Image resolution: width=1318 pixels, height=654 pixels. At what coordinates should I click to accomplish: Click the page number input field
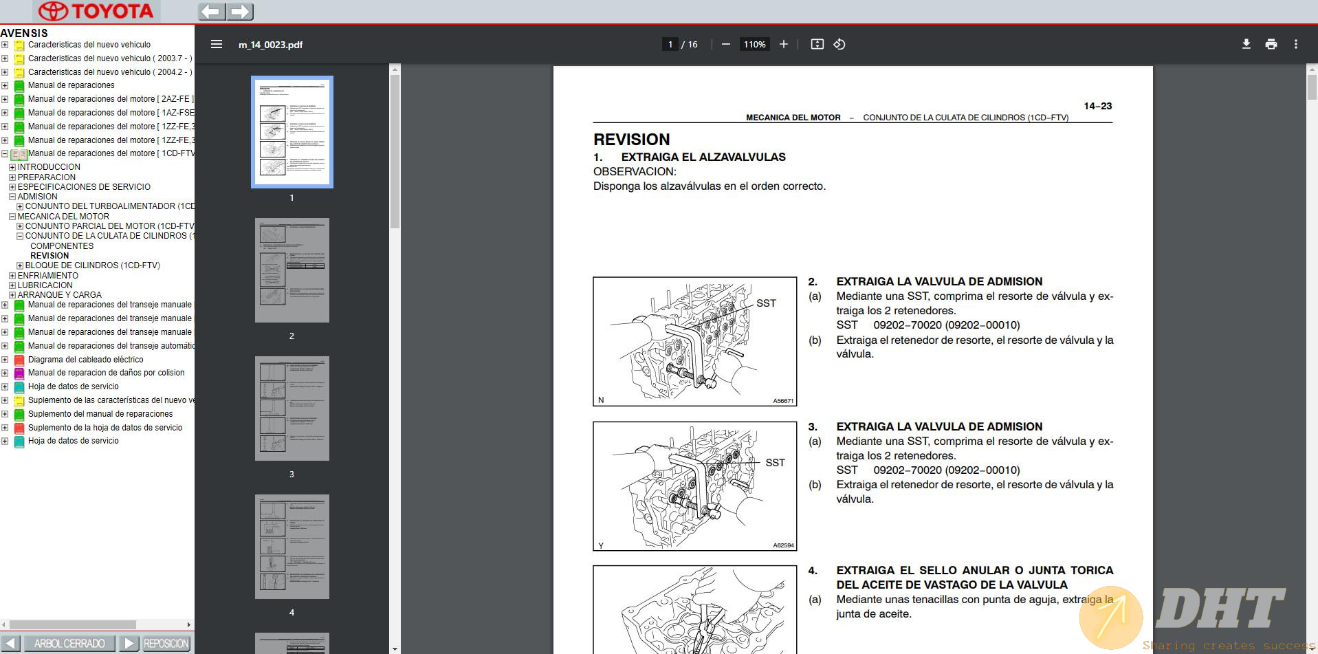pyautogui.click(x=670, y=44)
